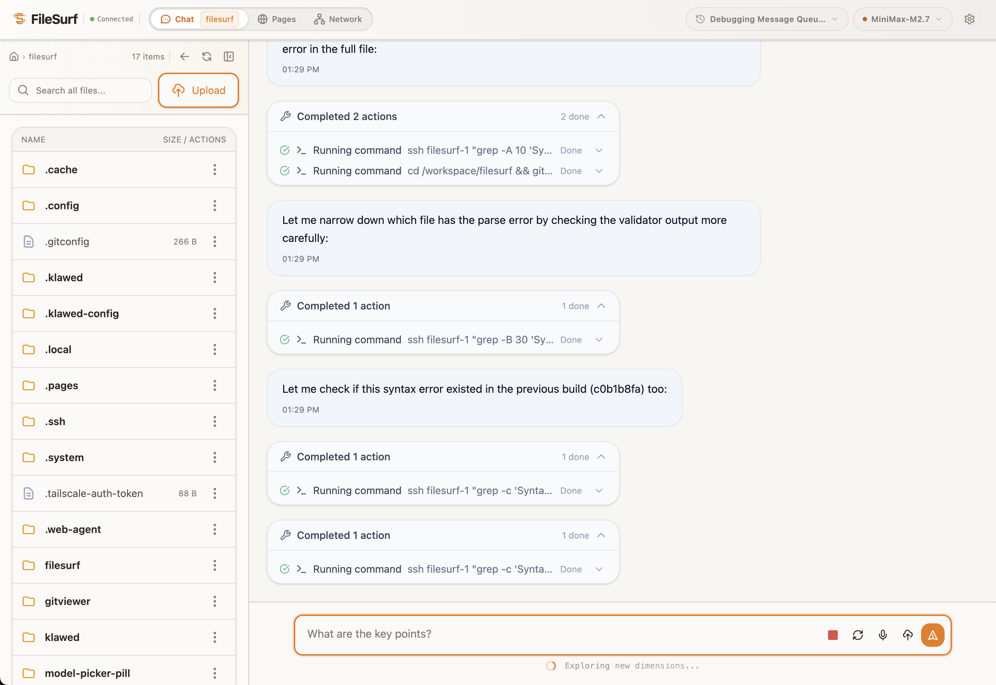996x685 pixels.
Task: Go to the home directory icon
Action: pos(14,57)
